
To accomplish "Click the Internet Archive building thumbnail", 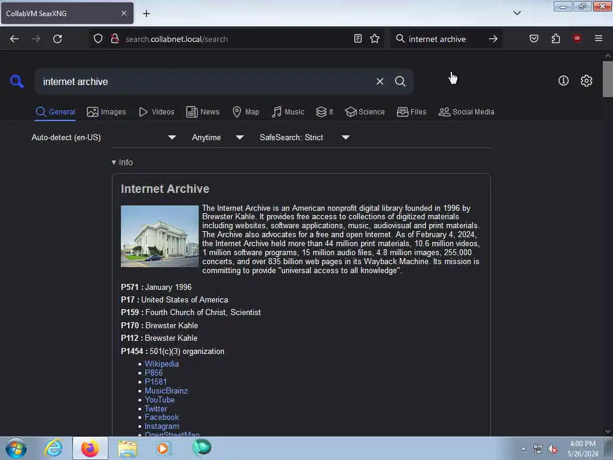I will tap(159, 236).
